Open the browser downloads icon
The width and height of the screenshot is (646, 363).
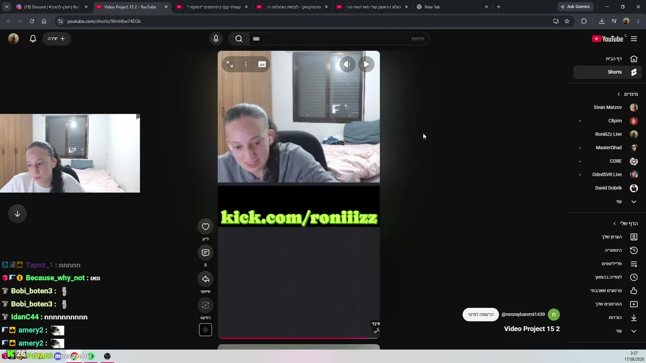click(602, 21)
